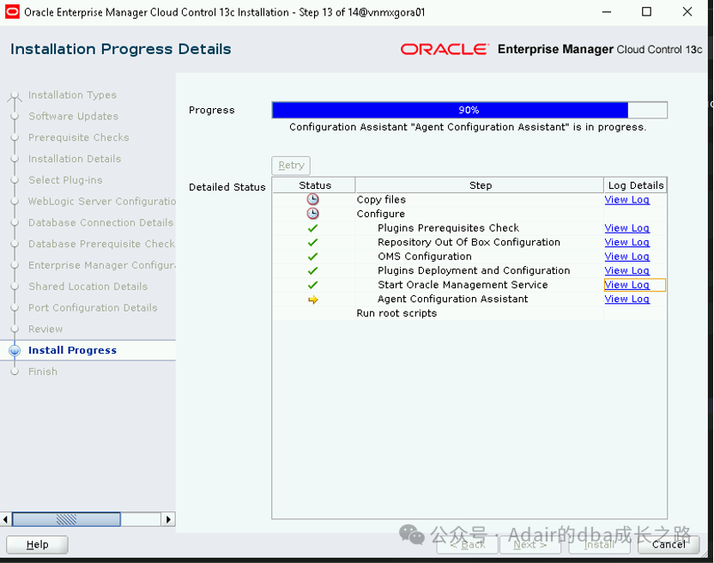714x563 pixels.
Task: Select the Database Prerequisite Check step
Action: pyautogui.click(x=101, y=244)
